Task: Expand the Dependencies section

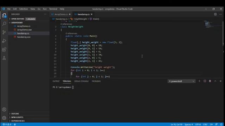Action: (29, 121)
